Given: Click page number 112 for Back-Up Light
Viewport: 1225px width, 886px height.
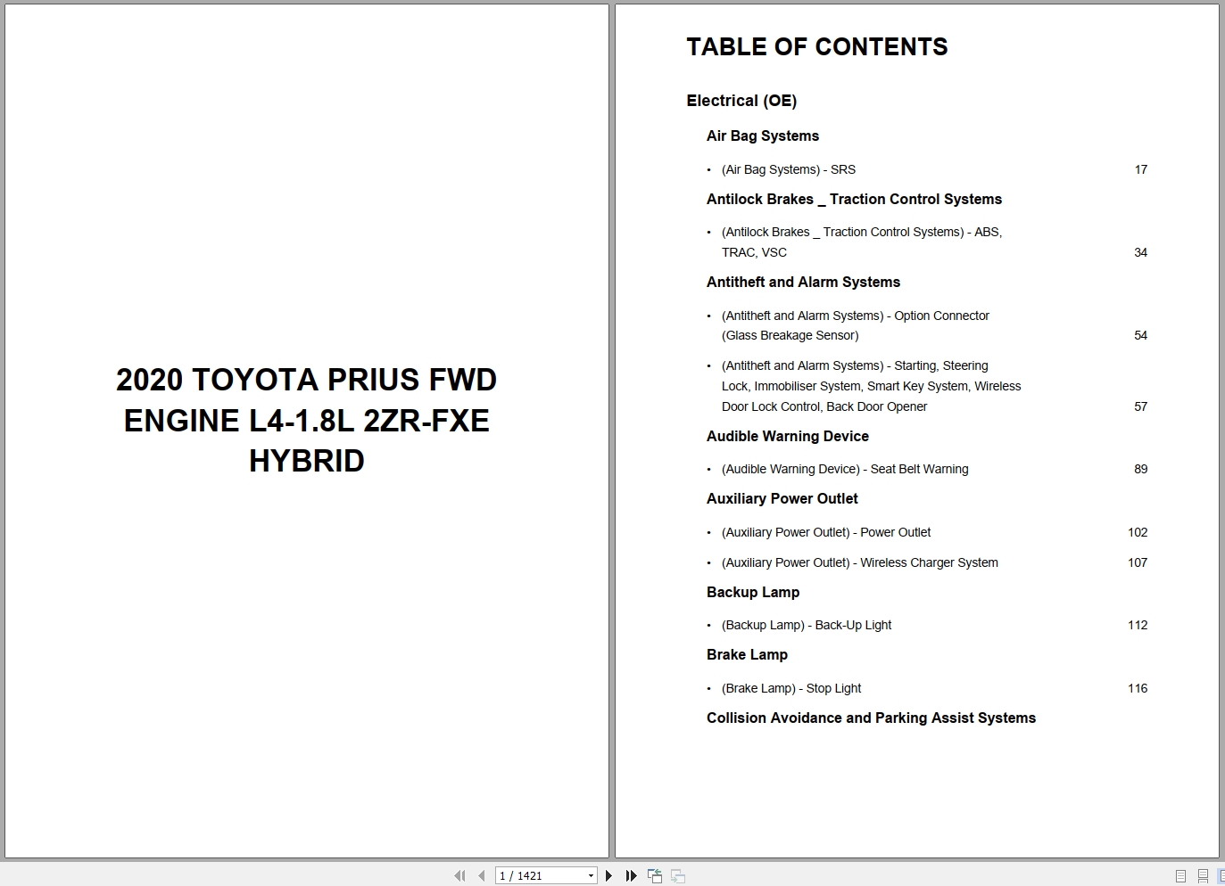Looking at the screenshot, I should tap(1138, 625).
